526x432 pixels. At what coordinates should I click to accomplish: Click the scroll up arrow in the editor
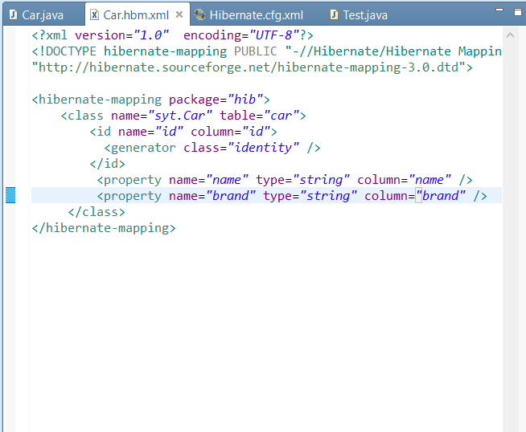point(510,35)
